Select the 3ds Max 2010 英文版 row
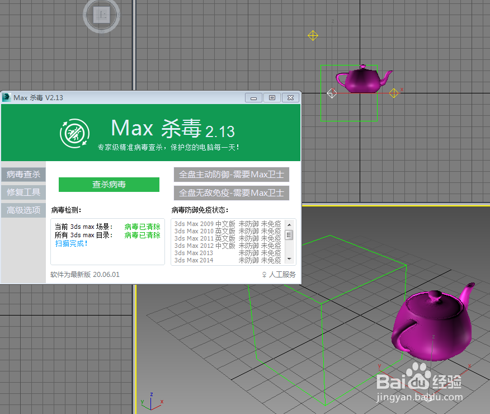Image resolution: width=490 pixels, height=414 pixels. click(228, 231)
